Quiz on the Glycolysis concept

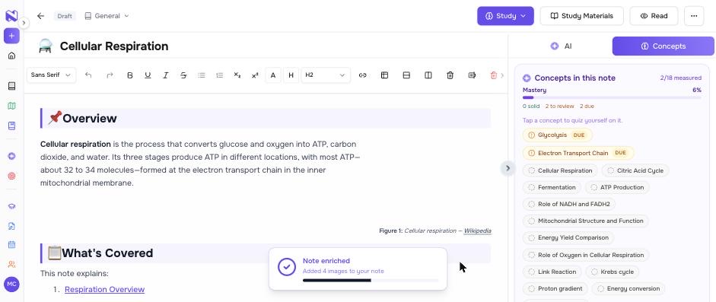tap(557, 135)
